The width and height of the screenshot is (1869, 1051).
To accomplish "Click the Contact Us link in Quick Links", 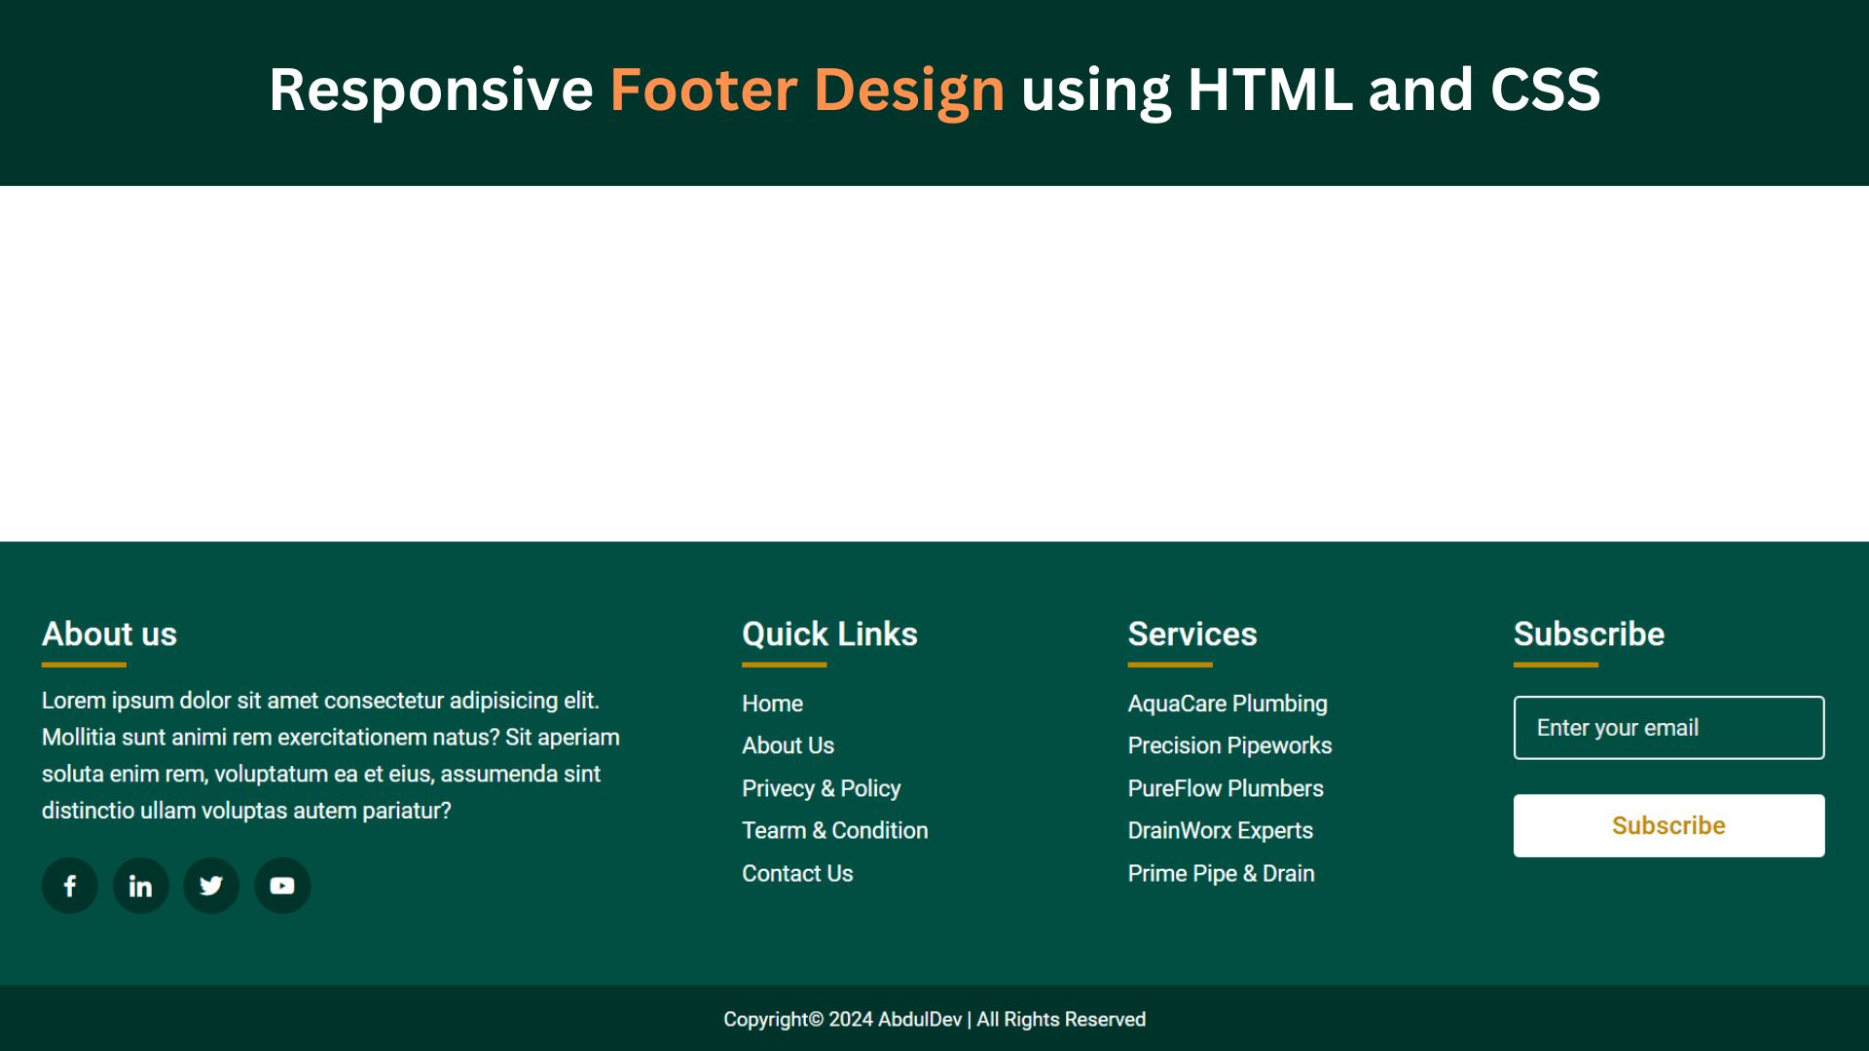I will coord(798,873).
